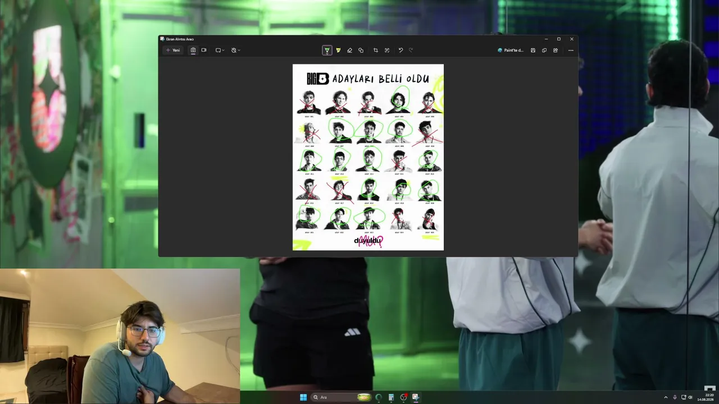The height and width of the screenshot is (404, 719).
Task: Copy the snip to the clipboard
Action: [544, 50]
